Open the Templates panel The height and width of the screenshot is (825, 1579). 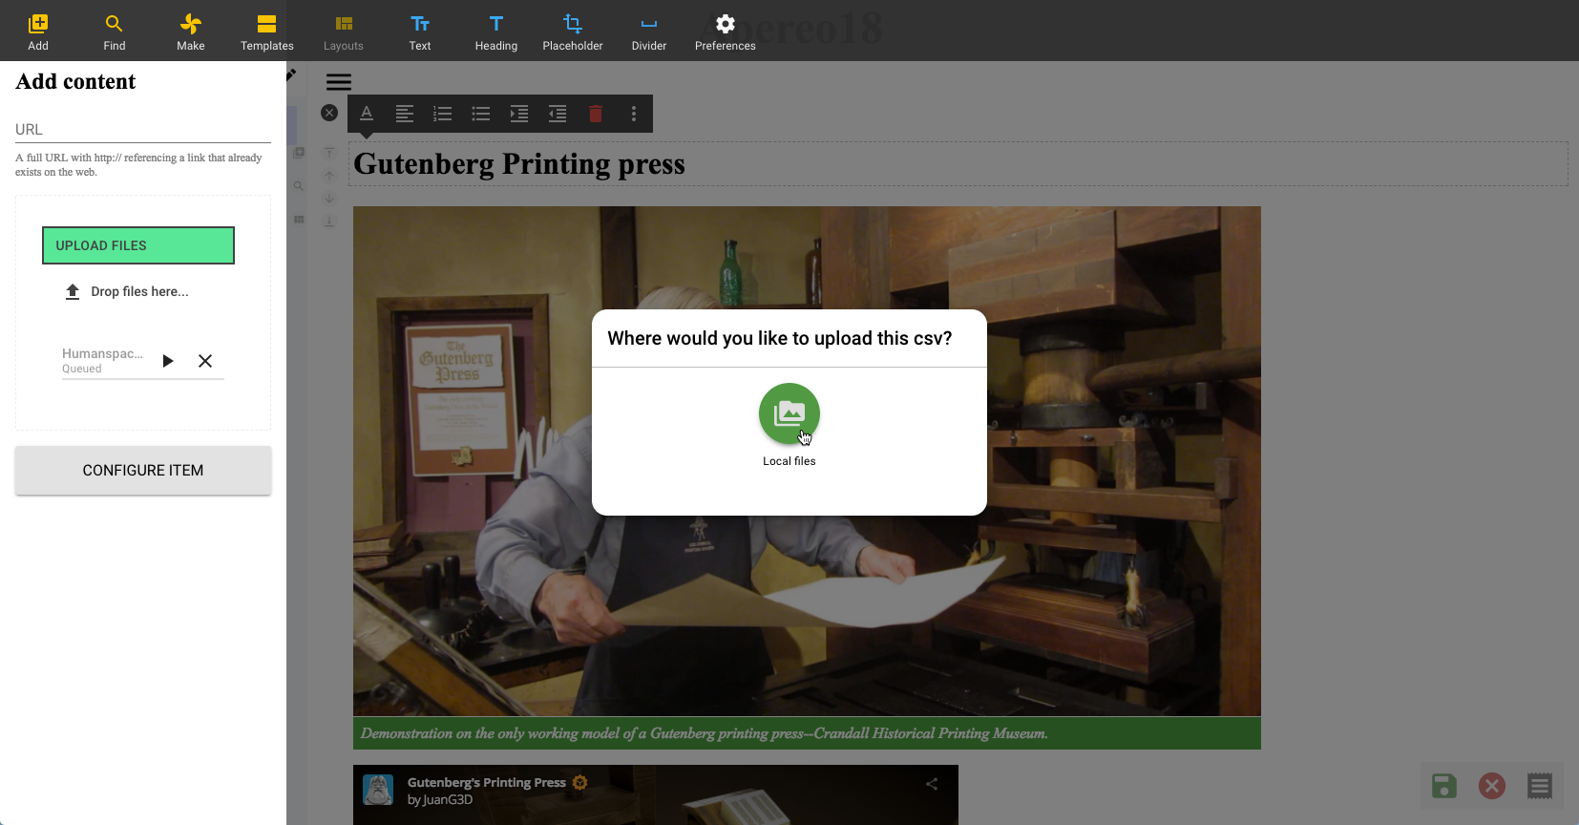point(267,31)
